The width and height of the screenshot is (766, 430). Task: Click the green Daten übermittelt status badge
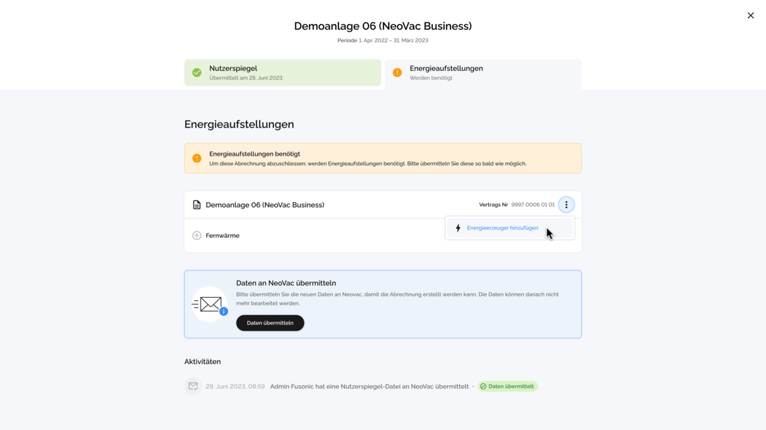[508, 387]
